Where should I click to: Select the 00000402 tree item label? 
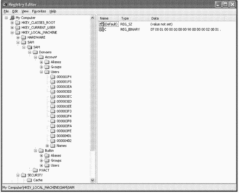pos(64,141)
